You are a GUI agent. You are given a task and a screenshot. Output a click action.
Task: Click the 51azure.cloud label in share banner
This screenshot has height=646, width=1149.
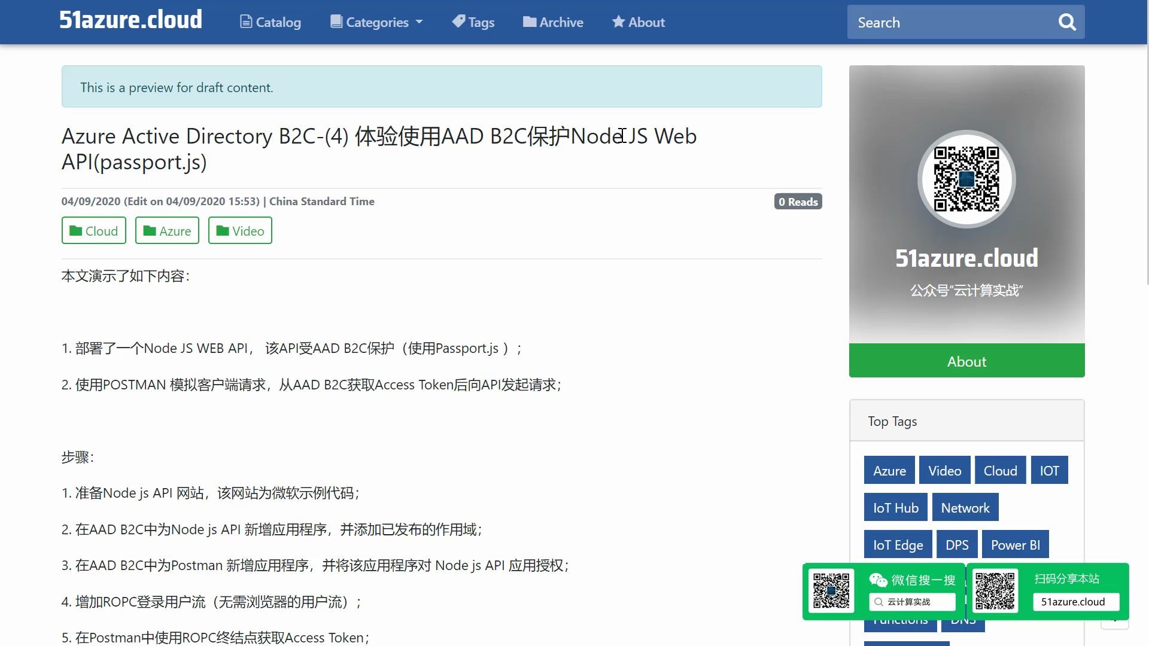coord(1075,602)
